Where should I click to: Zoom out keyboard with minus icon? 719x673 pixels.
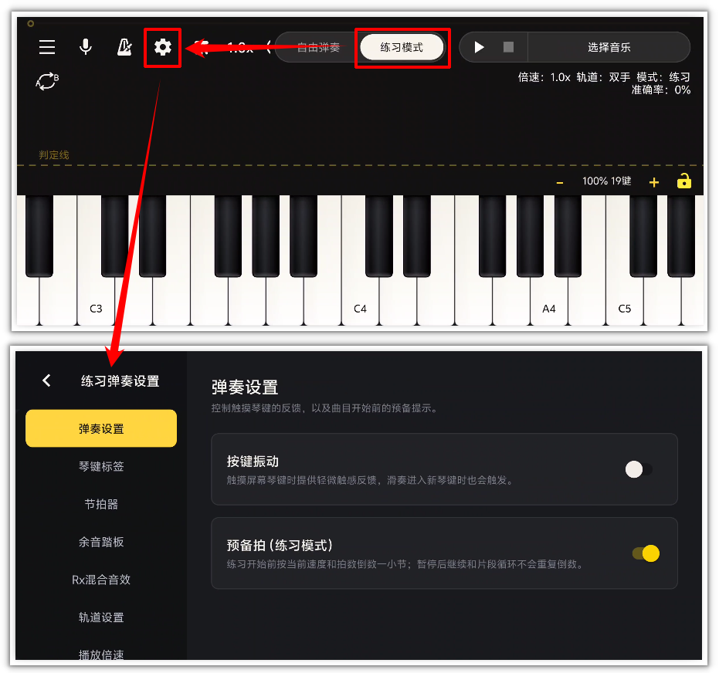(559, 182)
